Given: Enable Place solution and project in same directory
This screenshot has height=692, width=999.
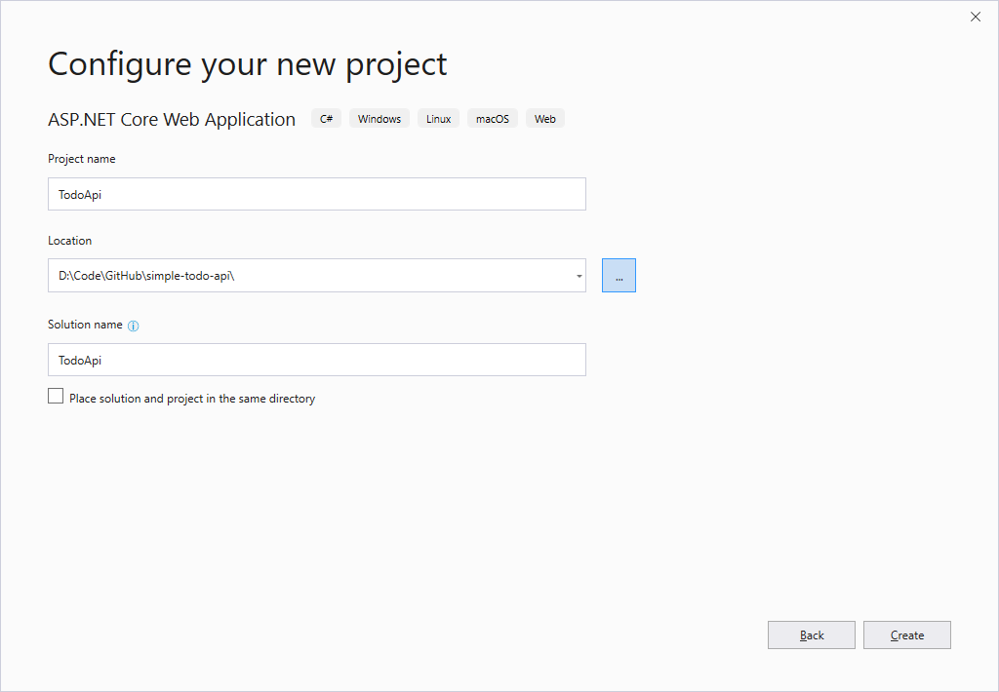Looking at the screenshot, I should [x=56, y=397].
